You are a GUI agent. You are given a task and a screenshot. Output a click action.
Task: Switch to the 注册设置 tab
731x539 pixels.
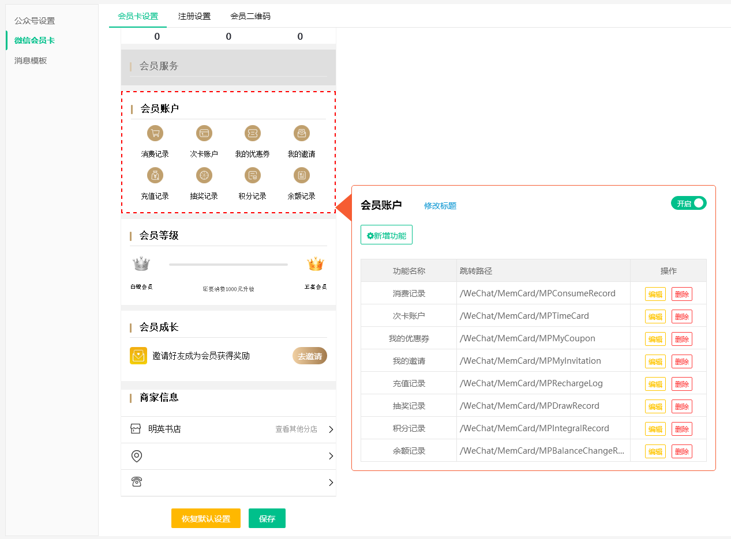click(194, 16)
